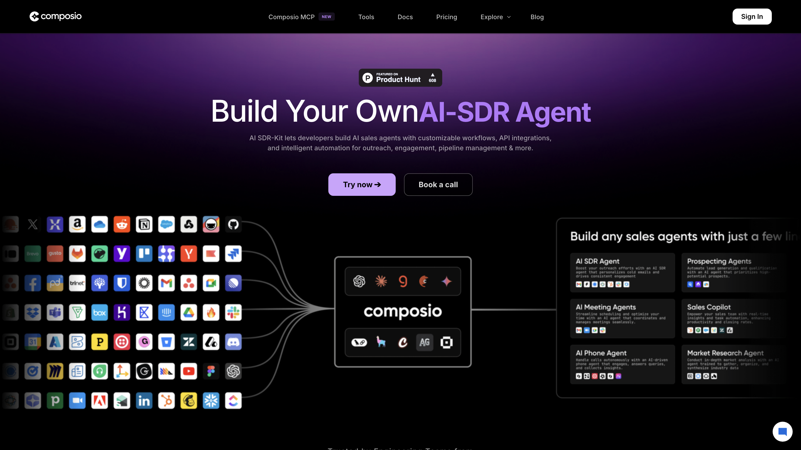This screenshot has height=450, width=801.
Task: Click the Composio logo in the navbar
Action: point(55,16)
